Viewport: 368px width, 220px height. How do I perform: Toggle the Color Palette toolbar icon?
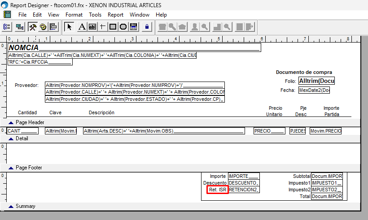coord(43,27)
